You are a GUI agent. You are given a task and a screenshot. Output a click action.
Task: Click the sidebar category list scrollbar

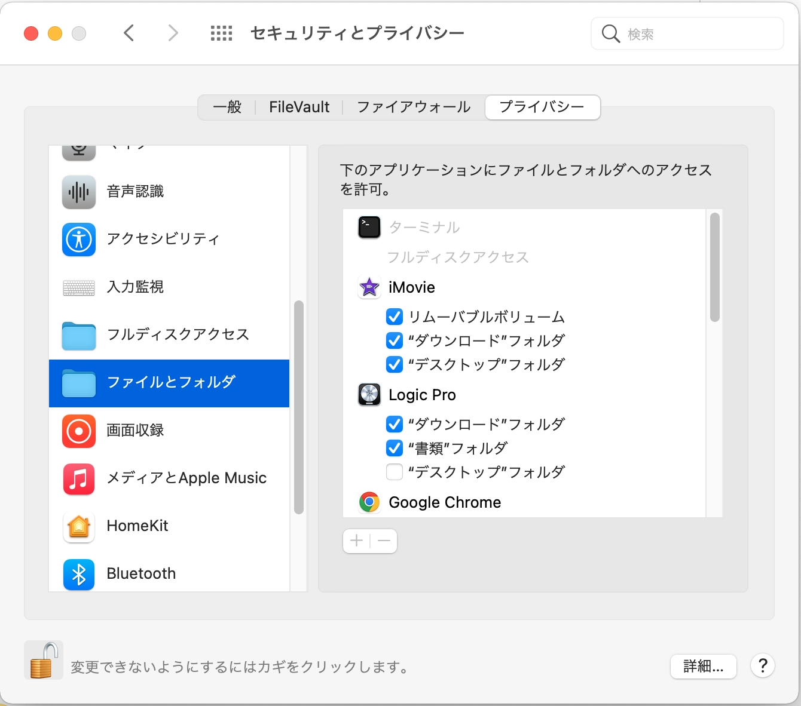click(x=299, y=407)
